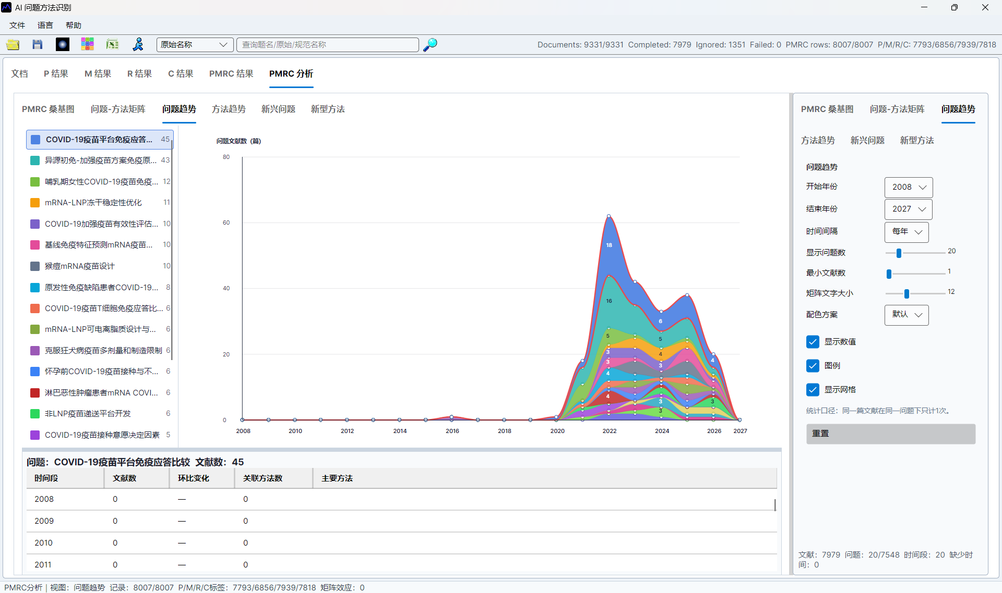Adjust the 显示问题数 slider handle
Screen dimensions: 1002x593
tap(899, 253)
